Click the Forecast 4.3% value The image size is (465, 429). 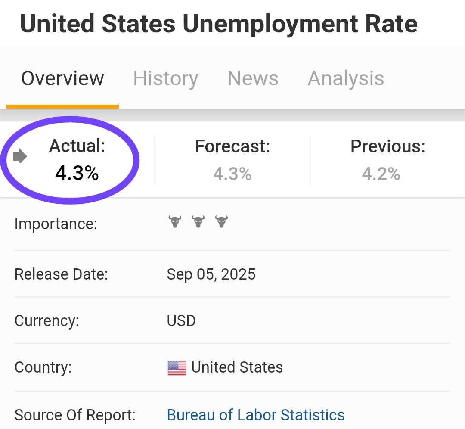pos(232,174)
